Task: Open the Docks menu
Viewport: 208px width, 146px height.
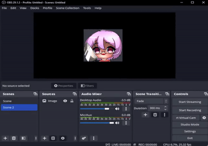Action: [35, 8]
